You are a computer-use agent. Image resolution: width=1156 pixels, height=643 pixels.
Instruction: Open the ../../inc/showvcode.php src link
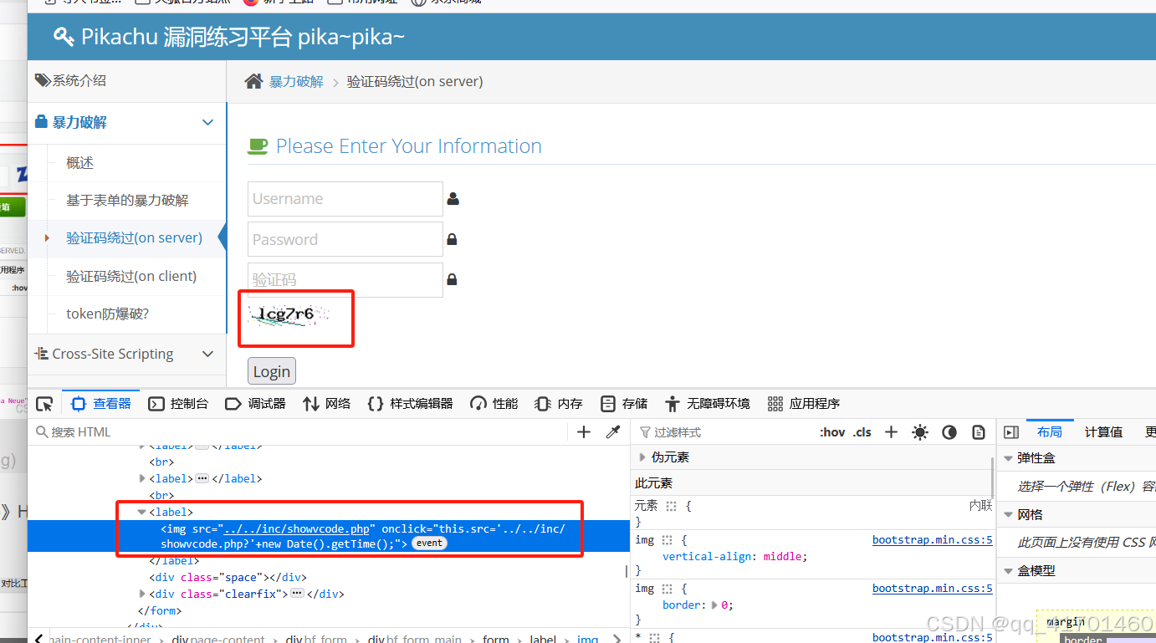[x=297, y=528]
